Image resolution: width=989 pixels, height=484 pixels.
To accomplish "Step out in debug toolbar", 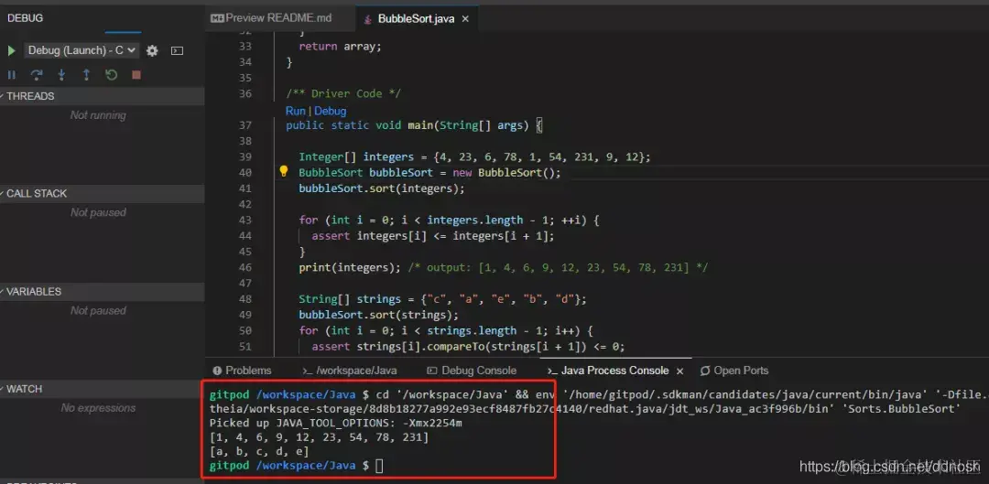I will click(x=86, y=75).
